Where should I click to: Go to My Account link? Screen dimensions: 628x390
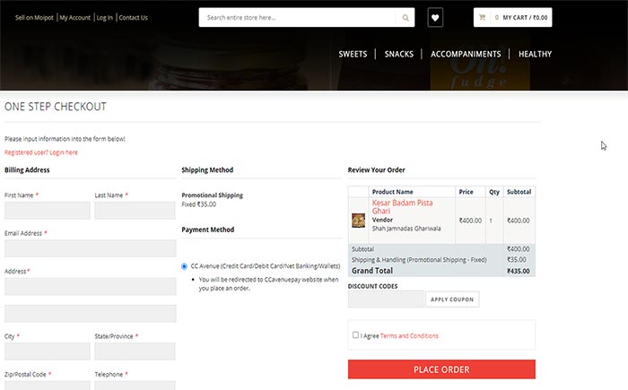click(x=74, y=18)
